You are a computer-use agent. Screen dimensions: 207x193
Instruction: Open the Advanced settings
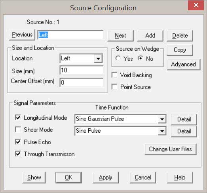(184, 64)
